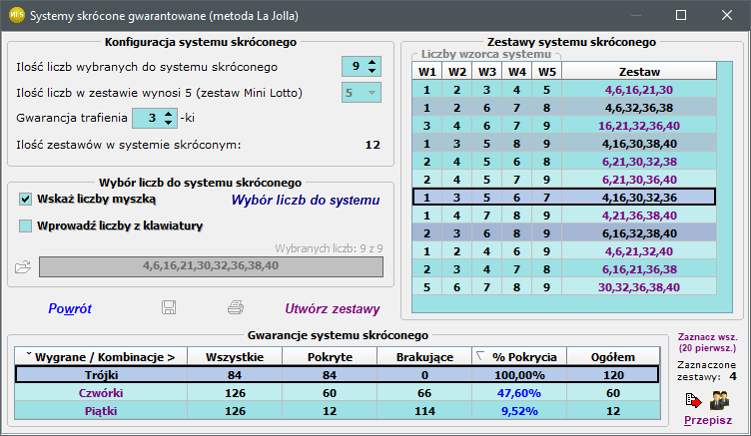Click the Wszystkie column header
Image resolution: width=751 pixels, height=436 pixels.
click(235, 357)
